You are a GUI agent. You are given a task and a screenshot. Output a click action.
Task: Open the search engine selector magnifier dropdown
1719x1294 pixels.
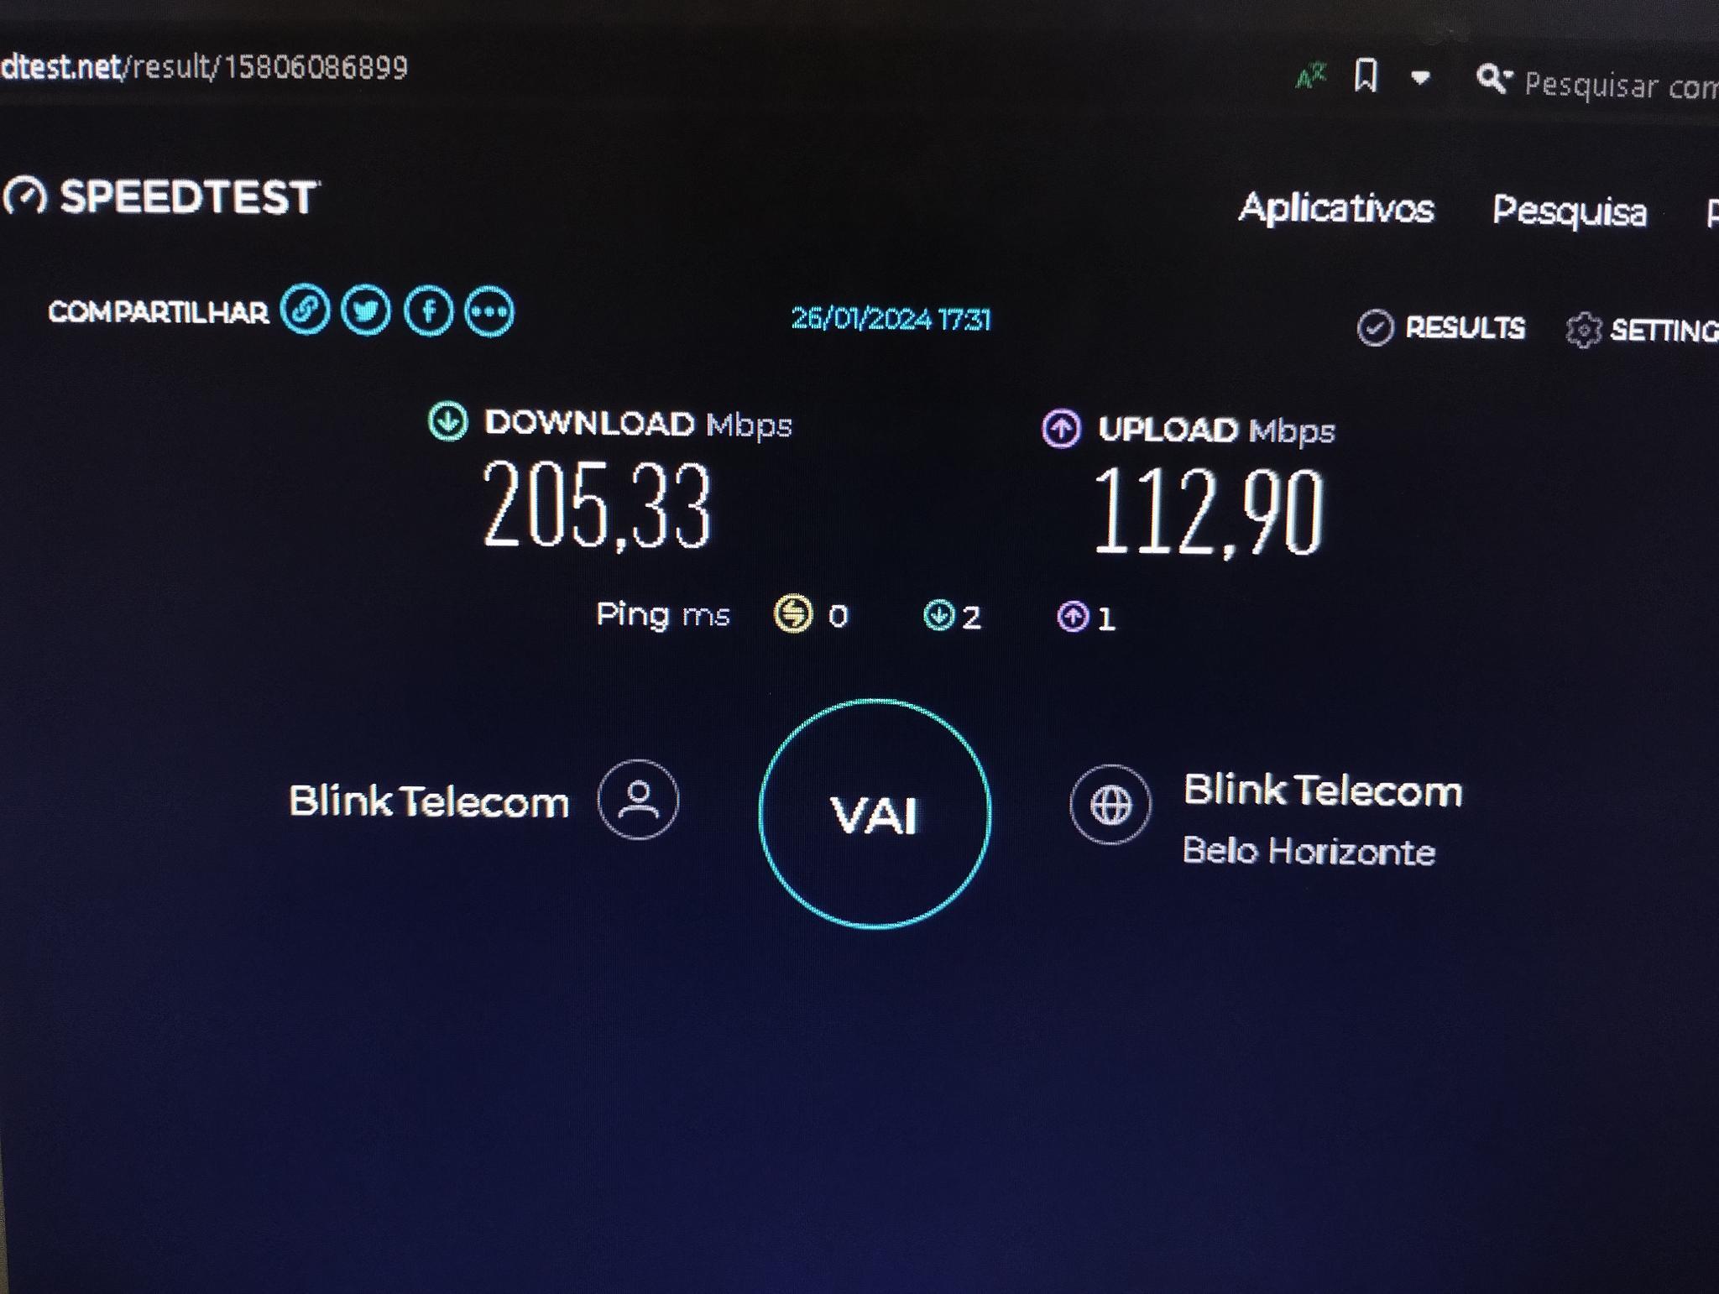point(1494,80)
